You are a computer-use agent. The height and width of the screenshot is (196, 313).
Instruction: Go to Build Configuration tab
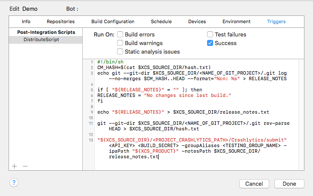113,21
